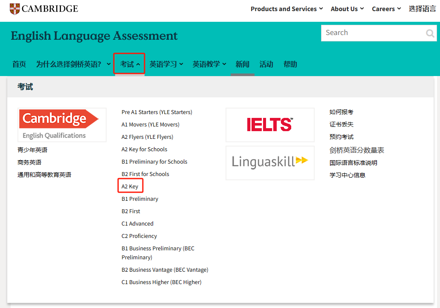Open A1 Movers (YLE Movers)

point(151,125)
